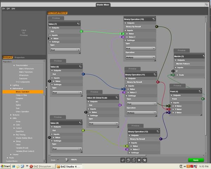Click the Scale input port on Marble (3)

(173, 75)
